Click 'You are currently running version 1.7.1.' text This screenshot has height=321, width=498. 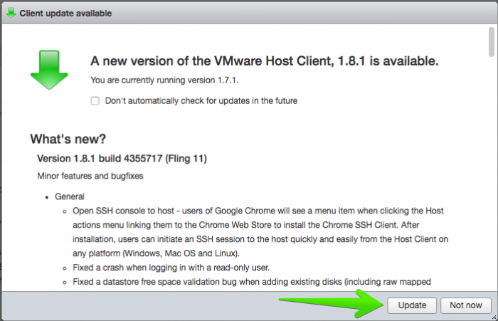coord(164,80)
